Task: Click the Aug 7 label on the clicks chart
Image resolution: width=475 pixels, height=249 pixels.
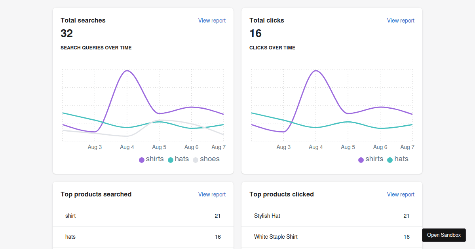Action: click(407, 147)
